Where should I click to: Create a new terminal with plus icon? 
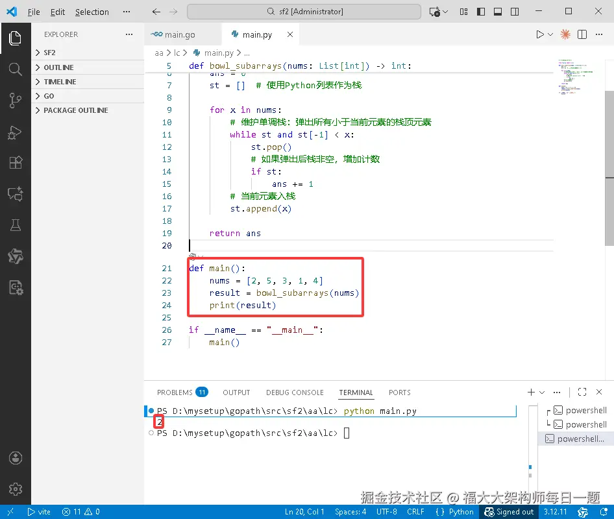531,392
